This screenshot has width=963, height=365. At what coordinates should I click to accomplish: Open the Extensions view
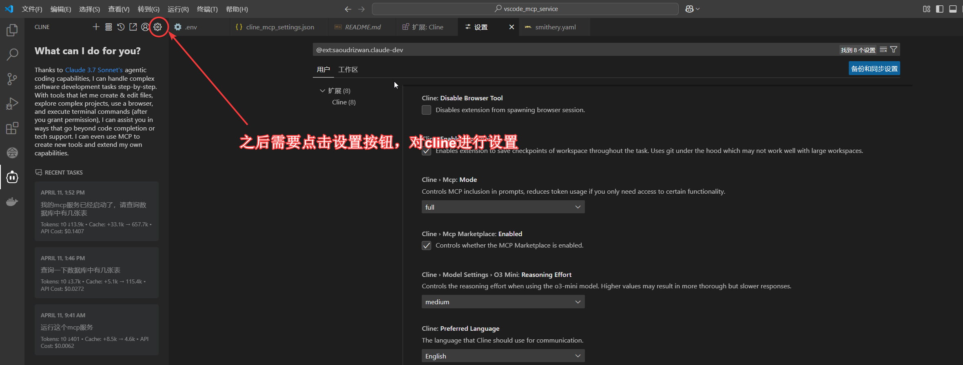pyautogui.click(x=12, y=128)
